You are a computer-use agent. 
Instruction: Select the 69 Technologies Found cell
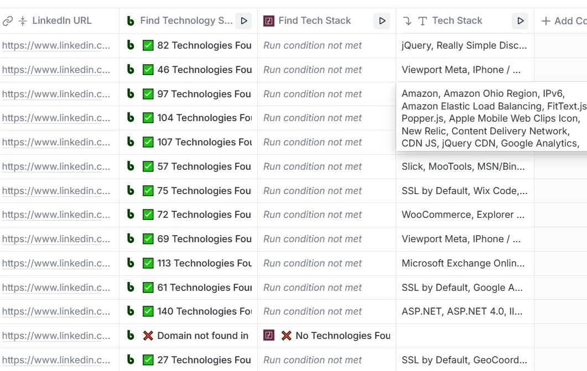pos(188,239)
